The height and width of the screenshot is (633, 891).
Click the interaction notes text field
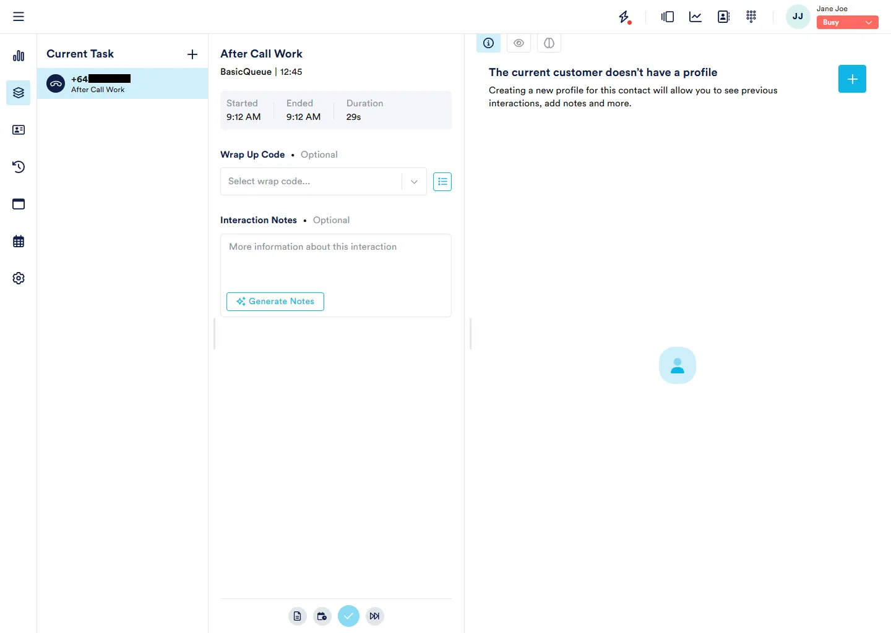[x=336, y=260]
